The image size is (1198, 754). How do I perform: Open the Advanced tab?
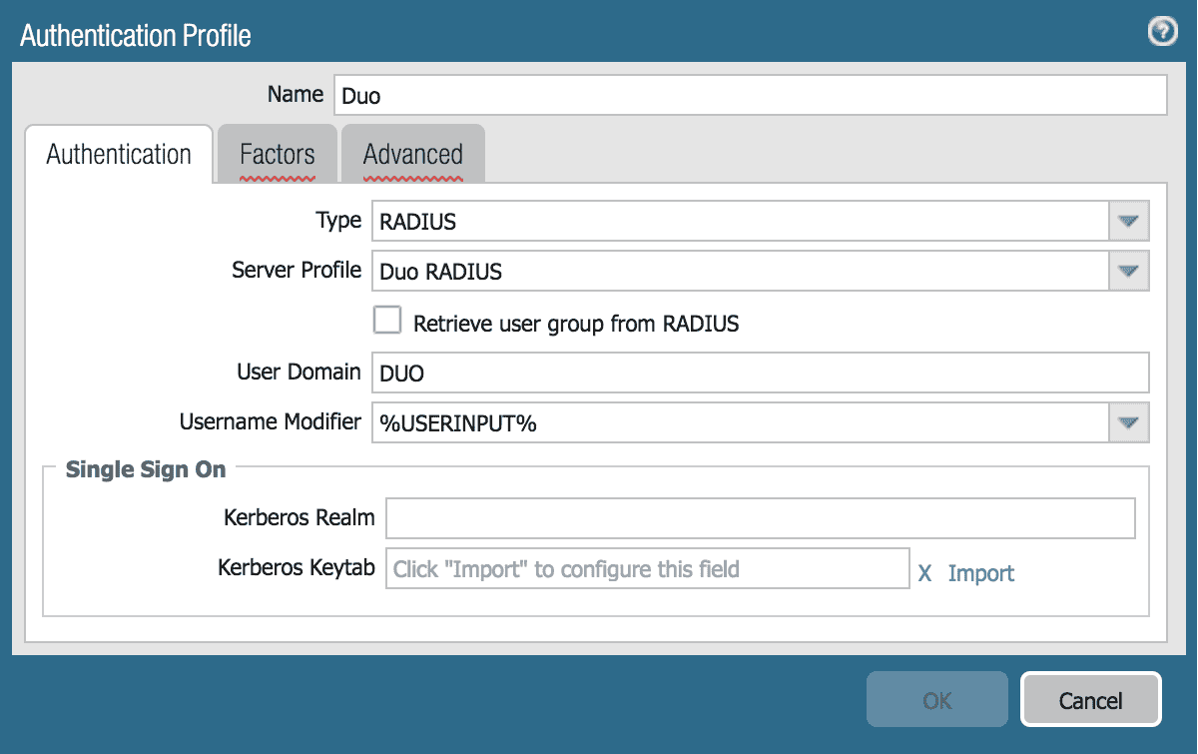point(412,154)
